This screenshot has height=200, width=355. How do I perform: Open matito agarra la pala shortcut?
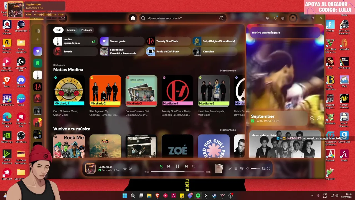pos(75,41)
